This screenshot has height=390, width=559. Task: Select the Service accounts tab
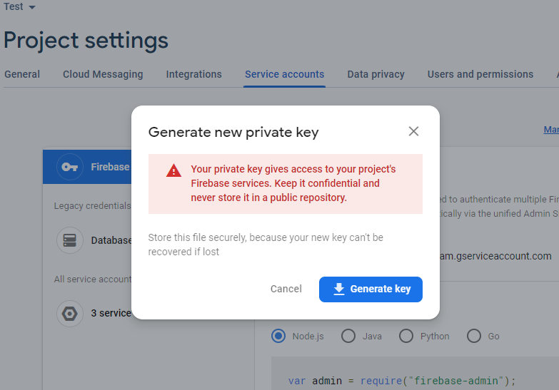(284, 74)
